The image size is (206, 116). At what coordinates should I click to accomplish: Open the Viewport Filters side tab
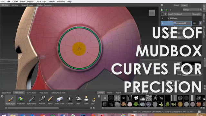click(x=204, y=32)
